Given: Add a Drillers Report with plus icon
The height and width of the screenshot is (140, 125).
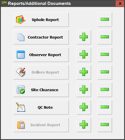Looking at the screenshot, I should tap(84, 72).
